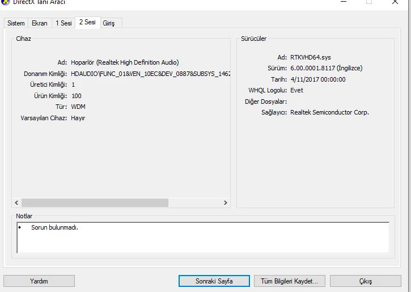
Task: Click the Üretici Kimliği value 1
Action: coord(73,84)
